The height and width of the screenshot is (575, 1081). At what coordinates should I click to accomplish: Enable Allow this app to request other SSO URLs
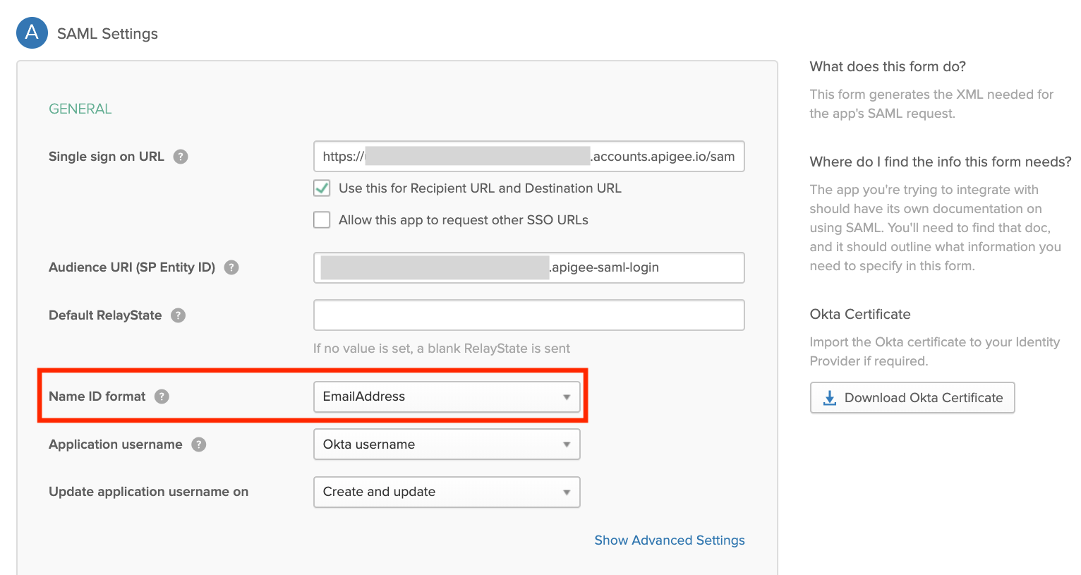322,220
